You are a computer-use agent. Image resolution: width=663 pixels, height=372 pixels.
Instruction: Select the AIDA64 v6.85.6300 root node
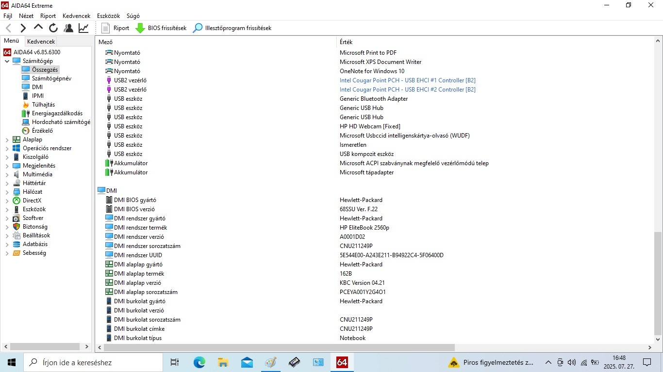(x=37, y=52)
